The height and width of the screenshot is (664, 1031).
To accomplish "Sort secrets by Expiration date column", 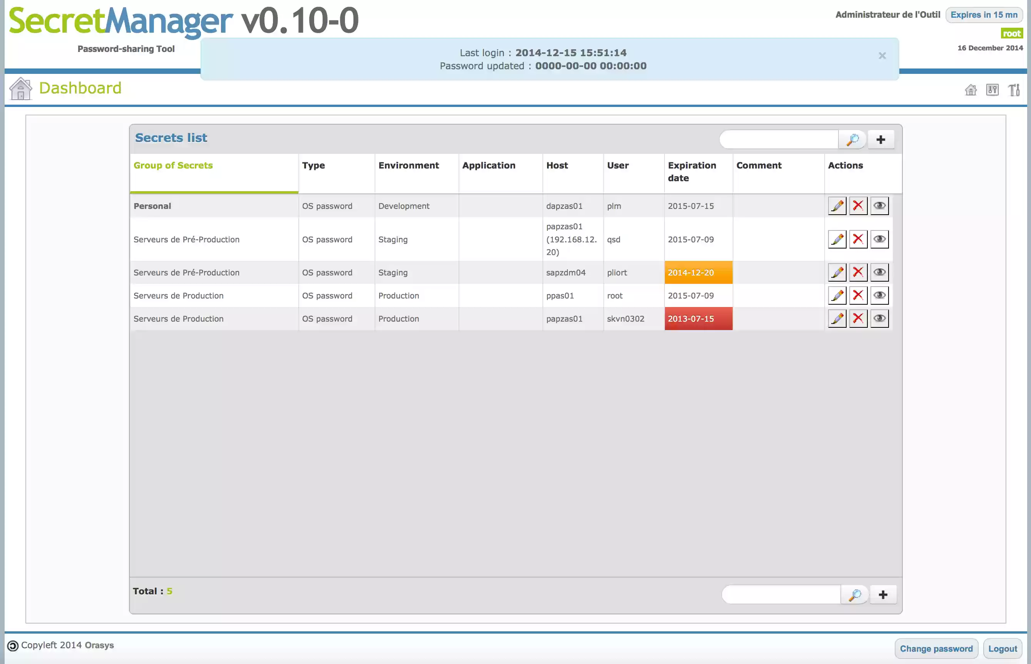I will click(x=692, y=171).
